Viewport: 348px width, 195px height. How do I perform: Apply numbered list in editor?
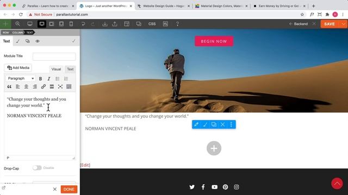[x=66, y=79]
